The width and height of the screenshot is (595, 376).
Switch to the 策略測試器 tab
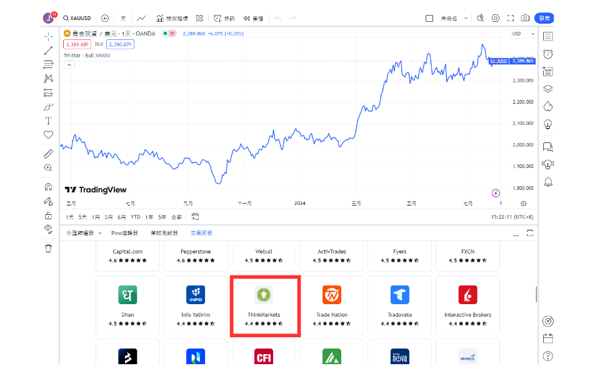tap(164, 233)
